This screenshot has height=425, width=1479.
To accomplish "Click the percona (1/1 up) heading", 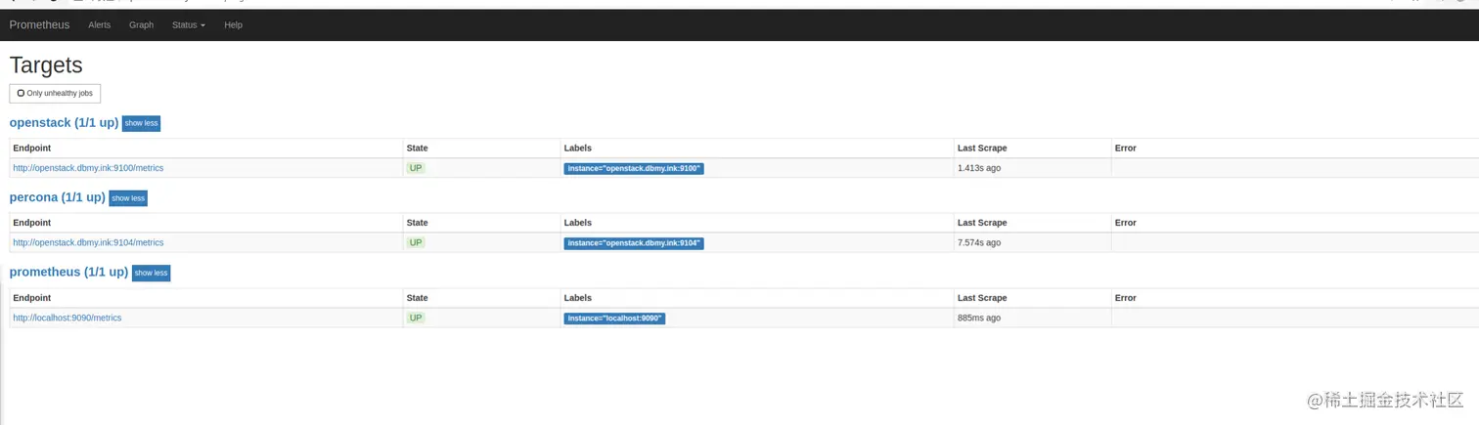I will coord(57,197).
